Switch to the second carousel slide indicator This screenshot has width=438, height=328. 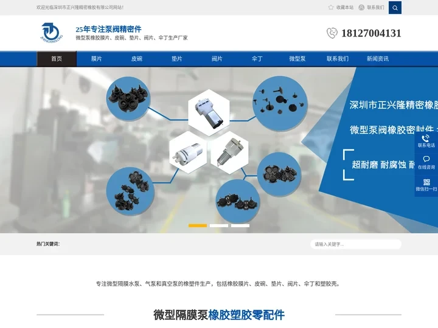point(219,225)
